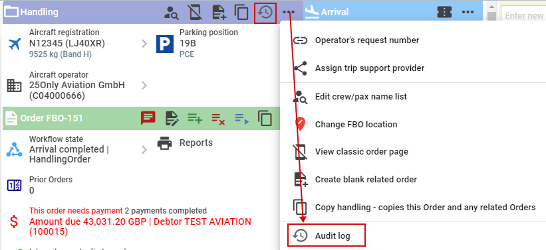Open the audit log history icon in Handling header
Image resolution: width=546 pixels, height=250 pixels.
265,13
